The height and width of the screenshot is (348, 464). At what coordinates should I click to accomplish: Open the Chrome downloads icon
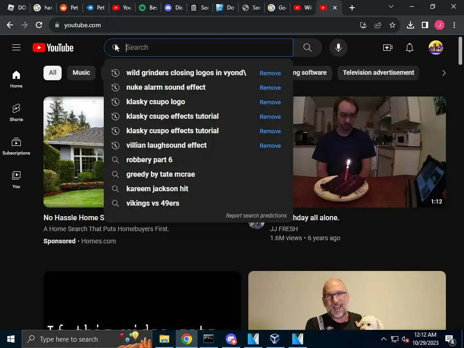(x=411, y=25)
